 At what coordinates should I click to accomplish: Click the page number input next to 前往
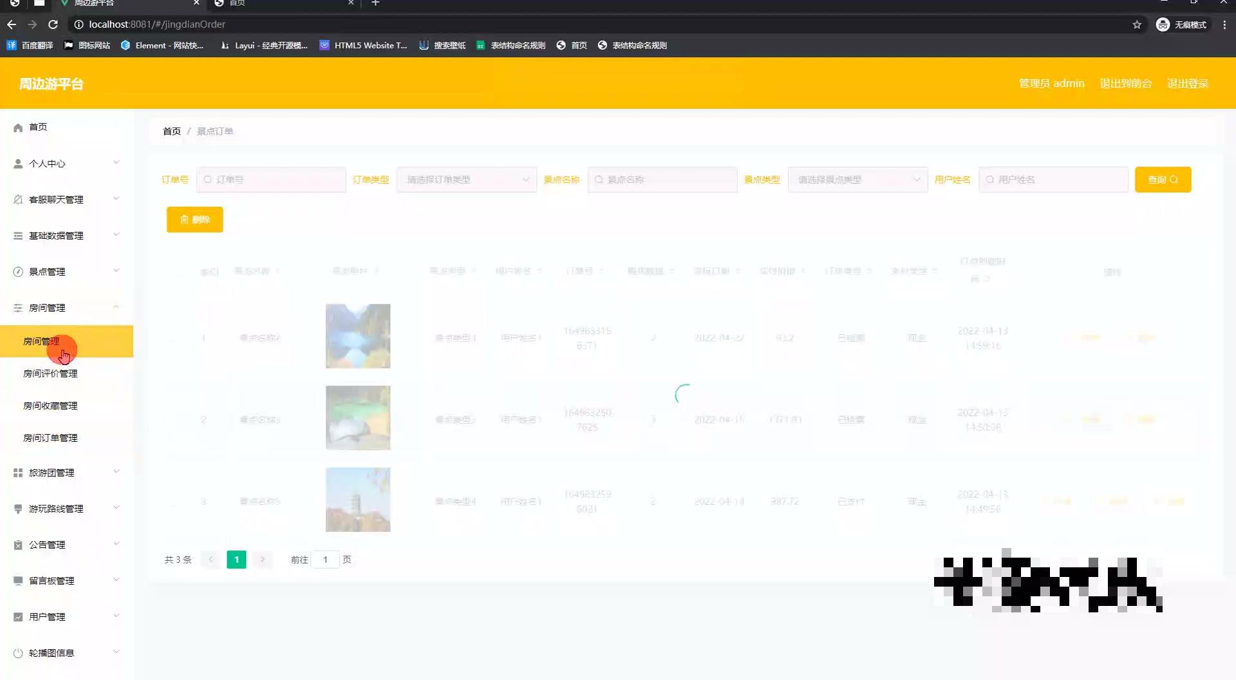[326, 560]
